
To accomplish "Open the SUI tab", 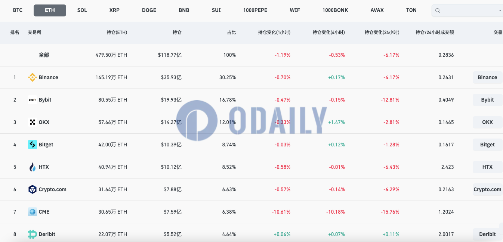I will click(x=216, y=10).
